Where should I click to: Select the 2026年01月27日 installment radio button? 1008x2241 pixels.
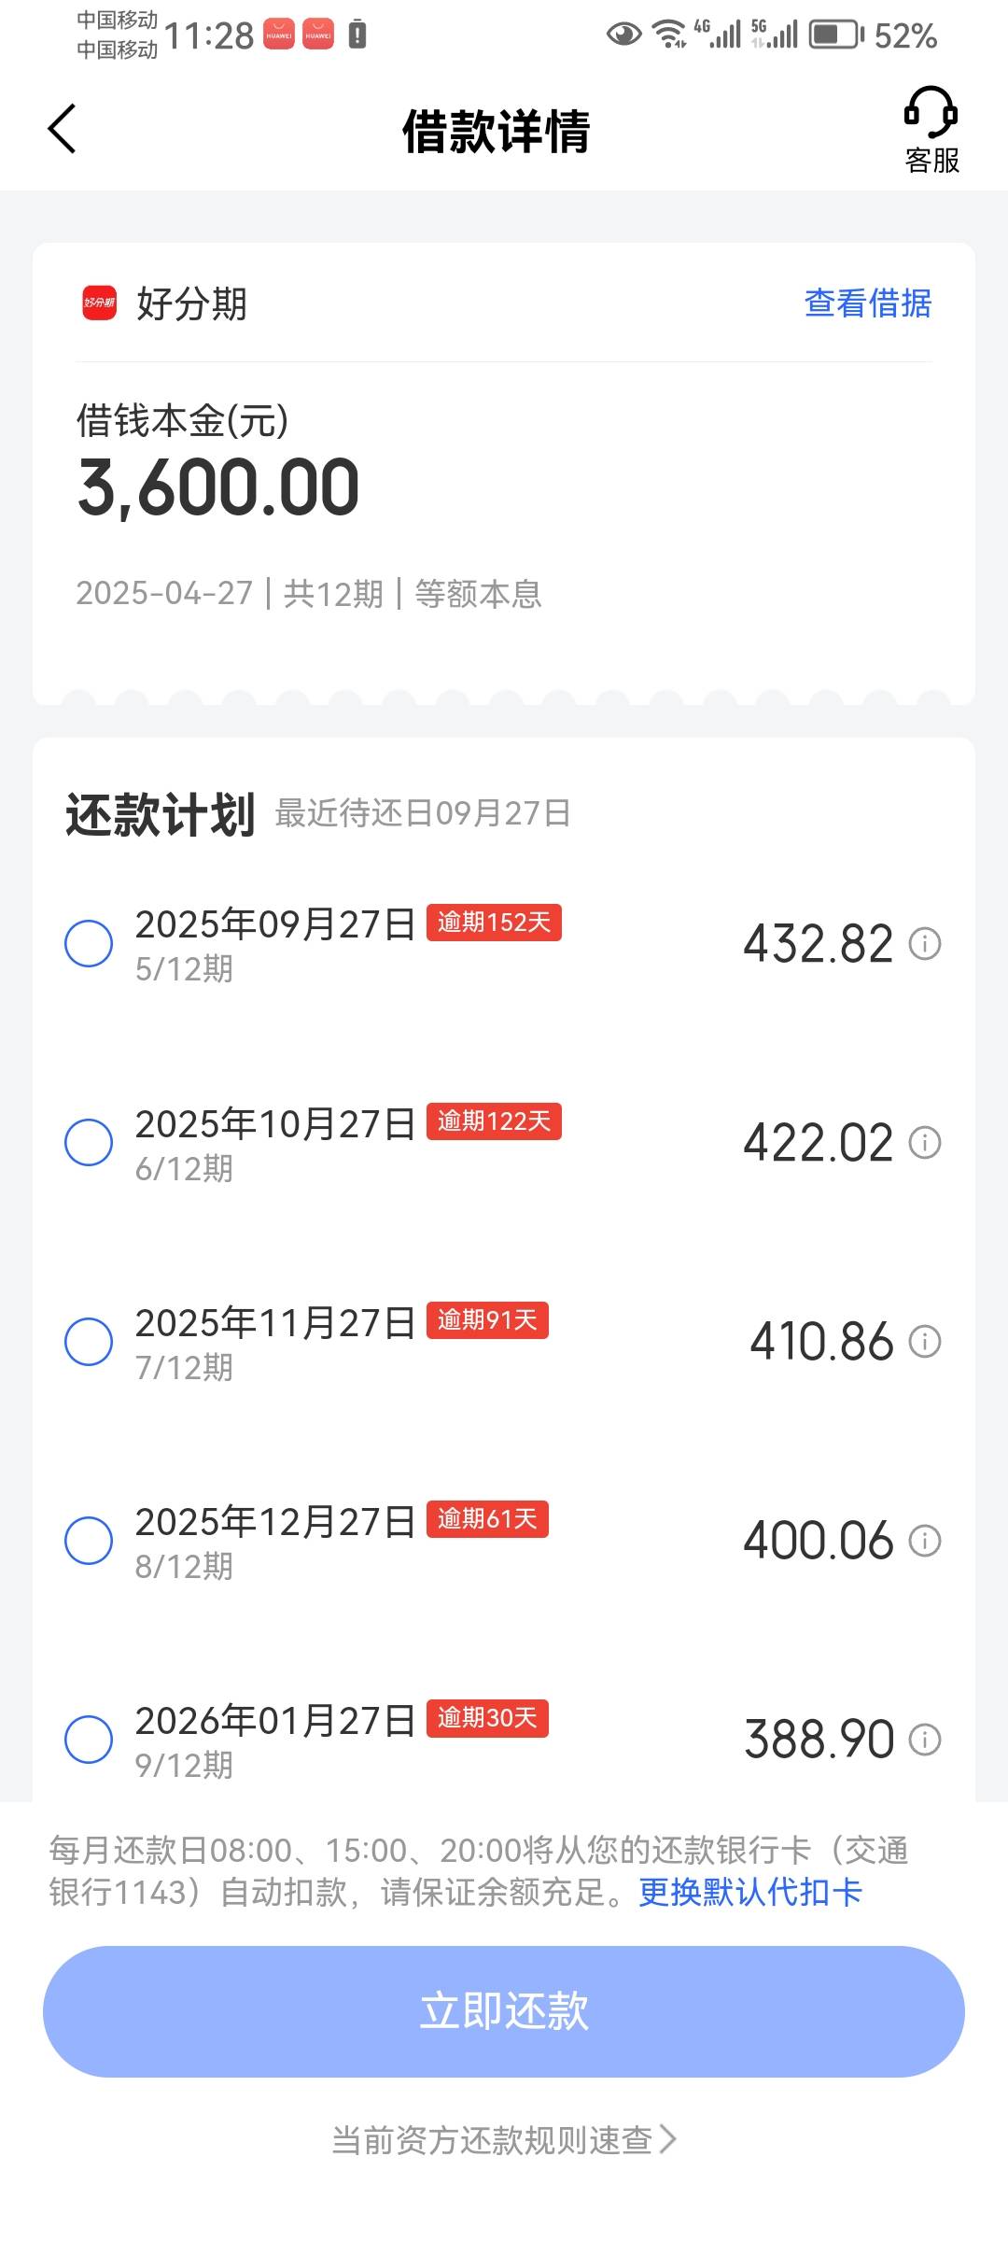pyautogui.click(x=89, y=1739)
